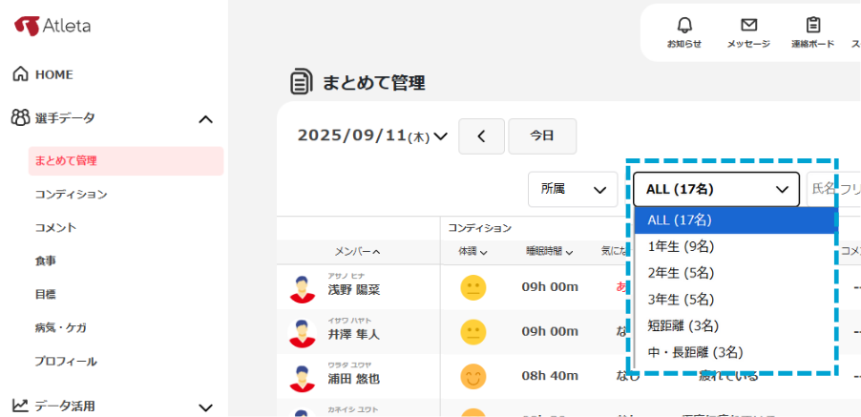The width and height of the screenshot is (861, 417).
Task: Collapse the 選手データ sidebar section
Action: 204,118
